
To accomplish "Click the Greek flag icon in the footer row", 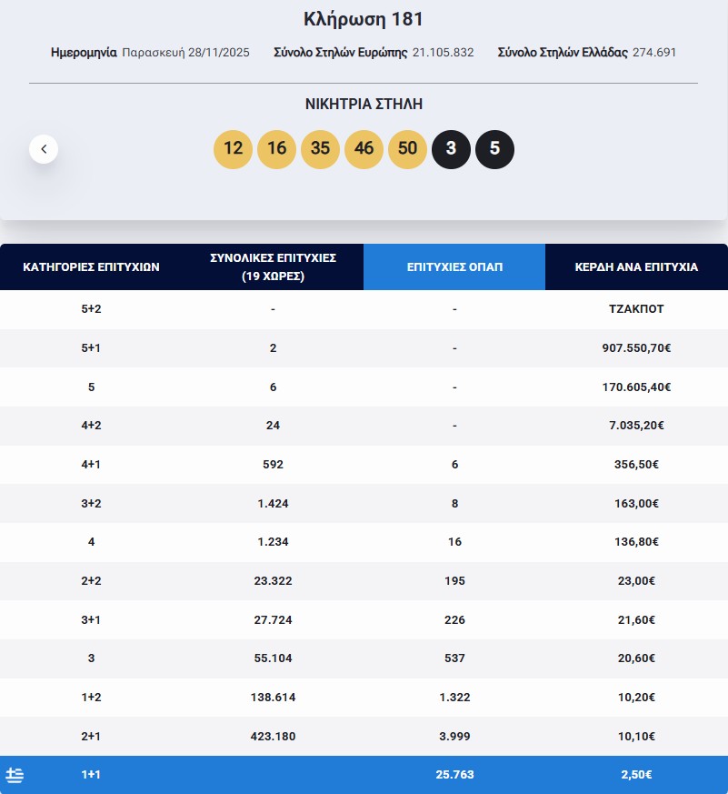I will tap(16, 775).
